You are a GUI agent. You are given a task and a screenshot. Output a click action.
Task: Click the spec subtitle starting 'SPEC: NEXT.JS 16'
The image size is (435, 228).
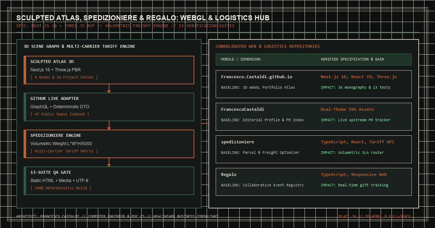pyautogui.click(x=125, y=26)
